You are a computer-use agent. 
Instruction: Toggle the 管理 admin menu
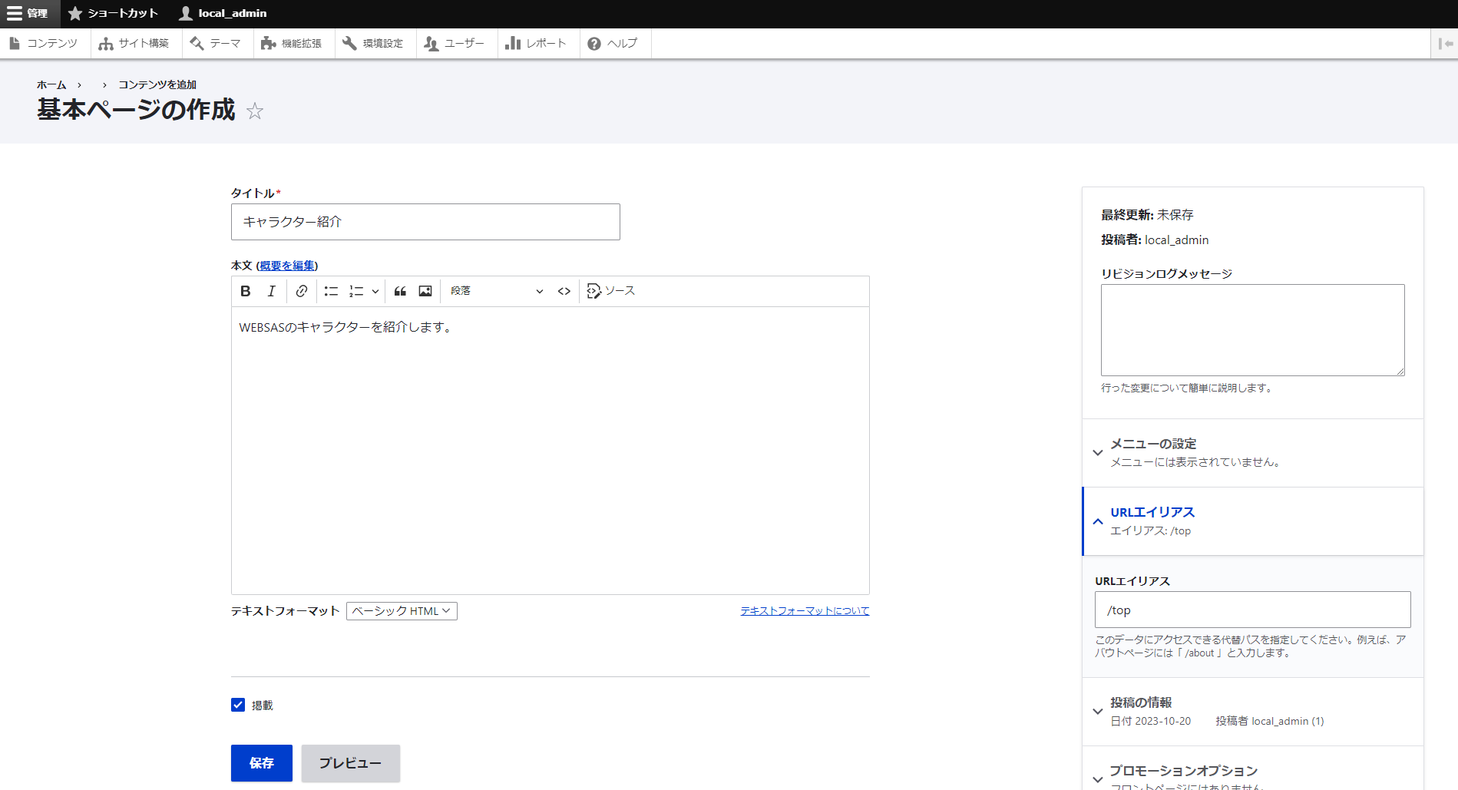[x=29, y=14]
